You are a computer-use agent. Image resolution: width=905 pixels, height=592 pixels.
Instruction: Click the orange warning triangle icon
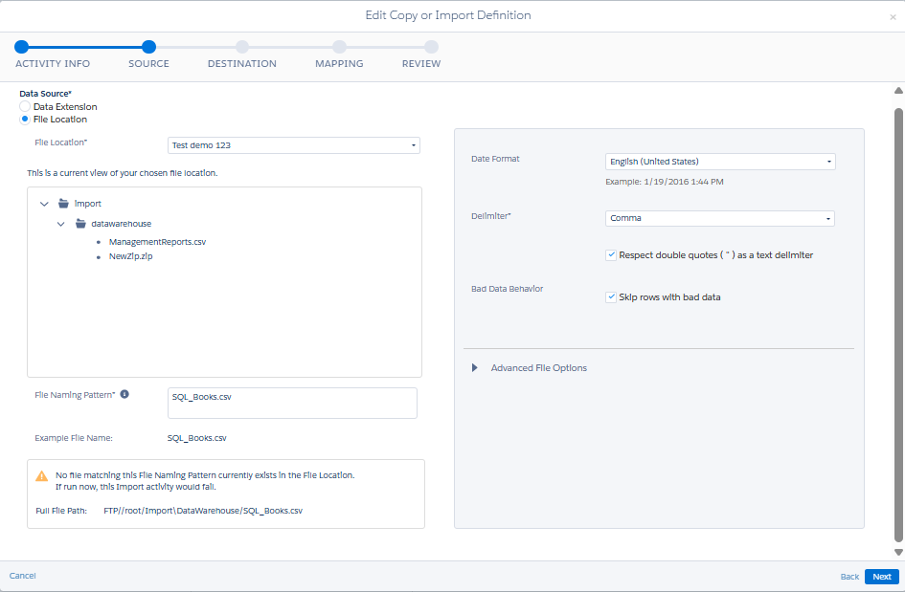[x=41, y=475]
